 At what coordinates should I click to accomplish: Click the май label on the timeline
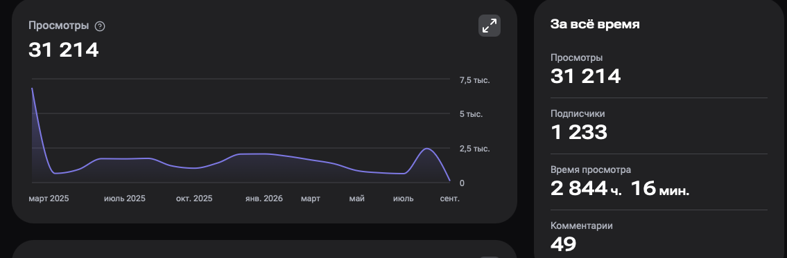pos(357,199)
